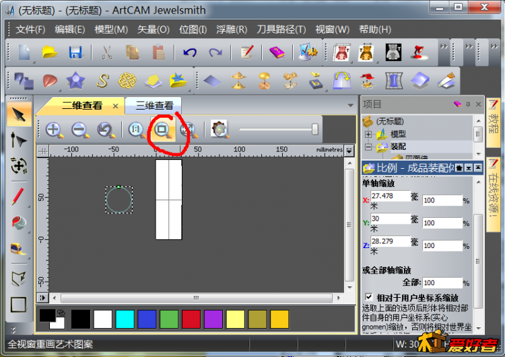Click the greyscale teddy bear icon
The image size is (505, 357).
pyautogui.click(x=393, y=52)
